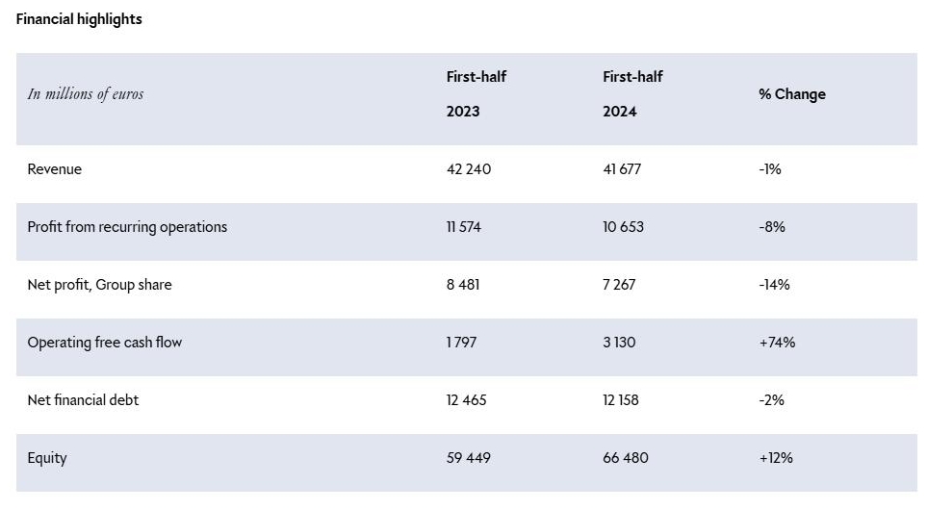This screenshot has width=927, height=510.
Task: Click the Equity row label
Action: (x=47, y=458)
